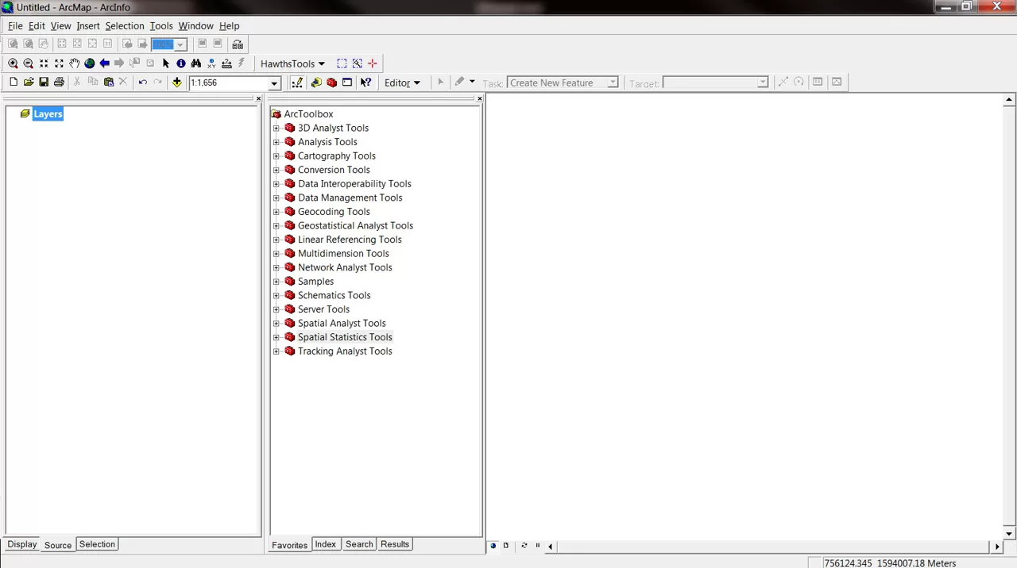1017x568 pixels.
Task: Click the red crosshair HawthsTools icon
Action: point(372,63)
